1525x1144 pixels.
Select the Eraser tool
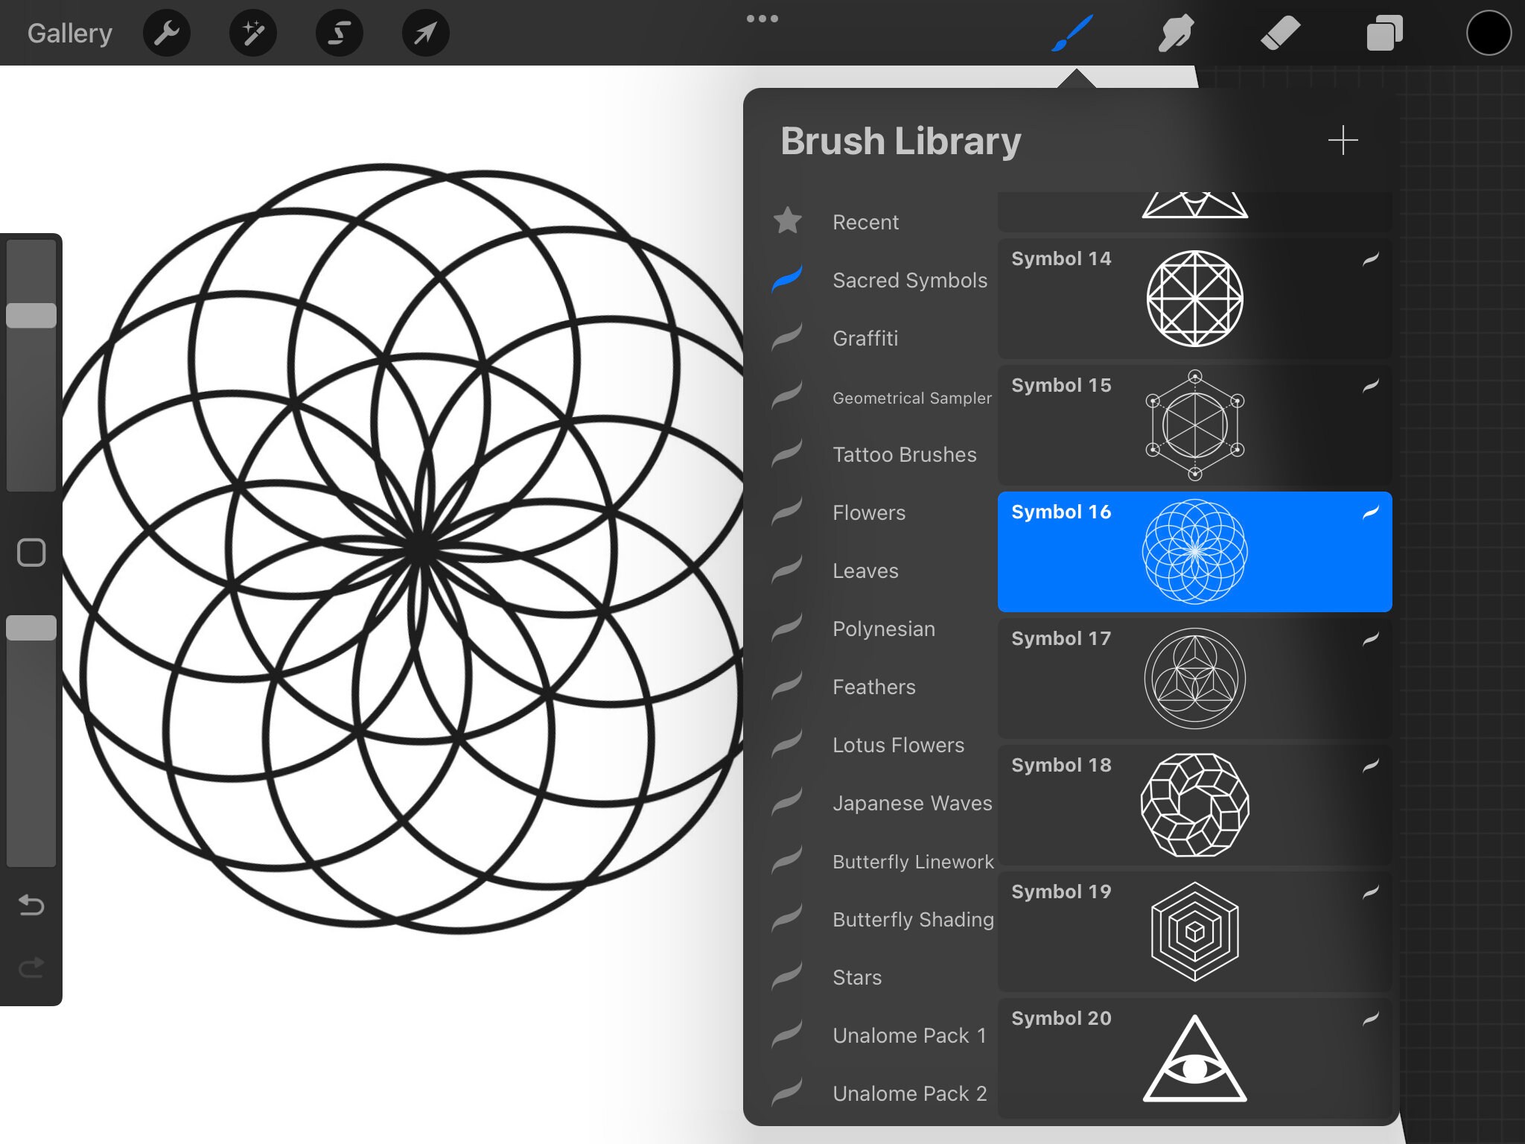(1281, 33)
